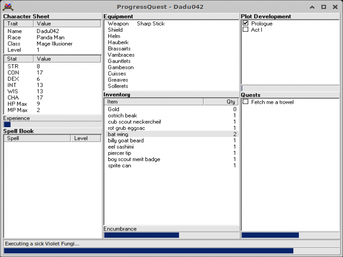
Task: Click the Item column header in Inventory
Action: coord(153,102)
